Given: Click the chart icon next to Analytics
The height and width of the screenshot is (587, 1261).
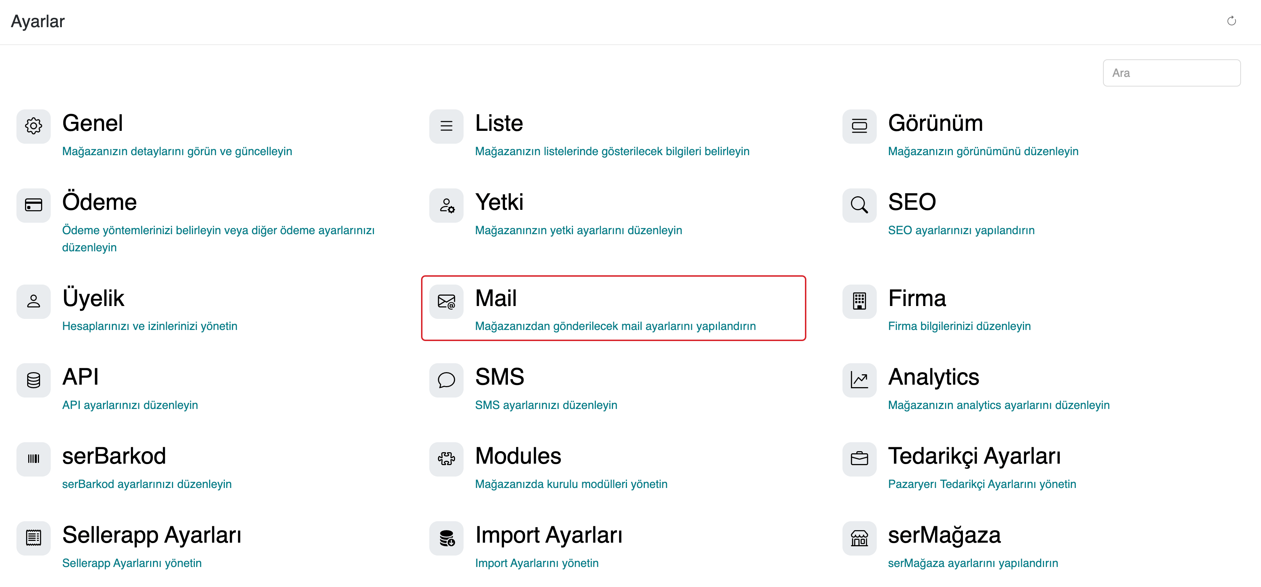Looking at the screenshot, I should pyautogui.click(x=859, y=380).
